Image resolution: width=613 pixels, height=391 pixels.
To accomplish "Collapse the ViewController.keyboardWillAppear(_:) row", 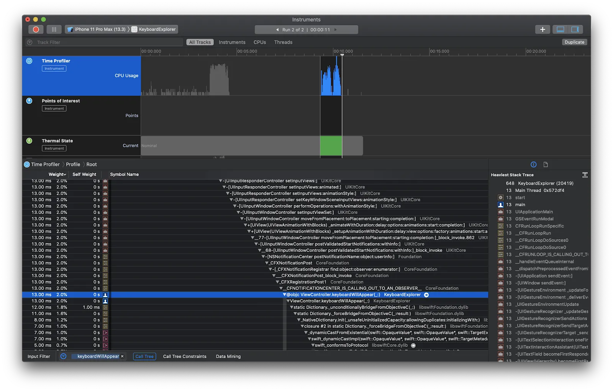I will coord(288,301).
